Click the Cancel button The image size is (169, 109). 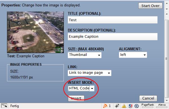[x=148, y=98]
